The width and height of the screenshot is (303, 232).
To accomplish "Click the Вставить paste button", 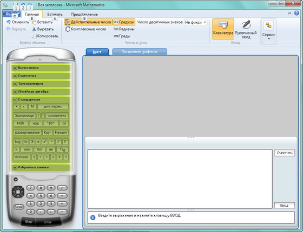I will tap(42, 22).
